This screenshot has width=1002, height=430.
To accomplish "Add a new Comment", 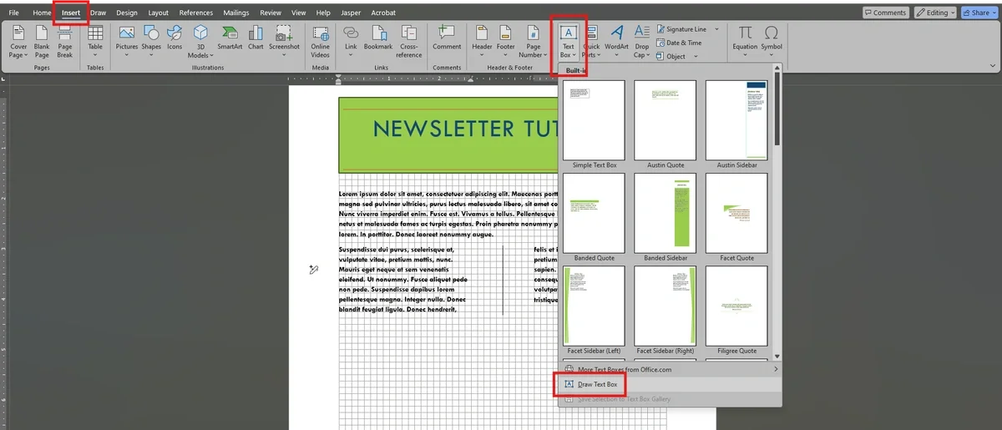I will click(x=447, y=38).
